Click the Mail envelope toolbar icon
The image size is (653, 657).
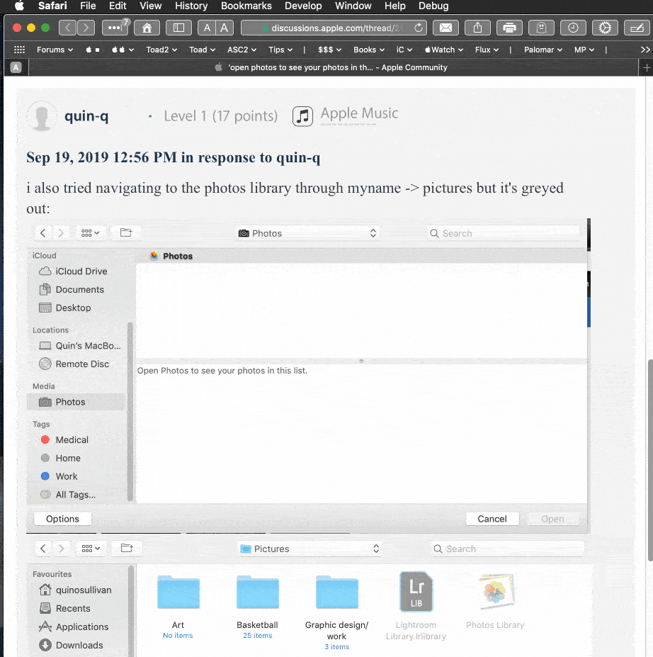click(445, 28)
